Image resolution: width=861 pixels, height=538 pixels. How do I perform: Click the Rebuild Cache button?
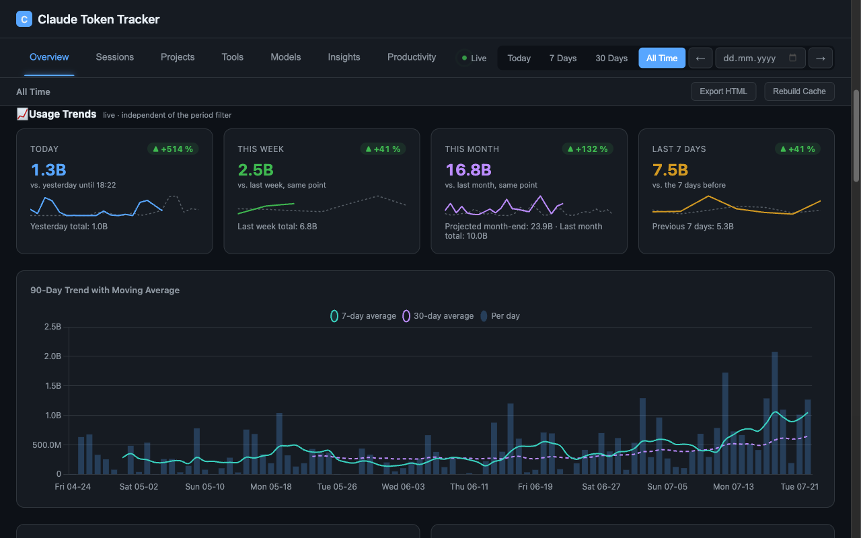click(799, 91)
